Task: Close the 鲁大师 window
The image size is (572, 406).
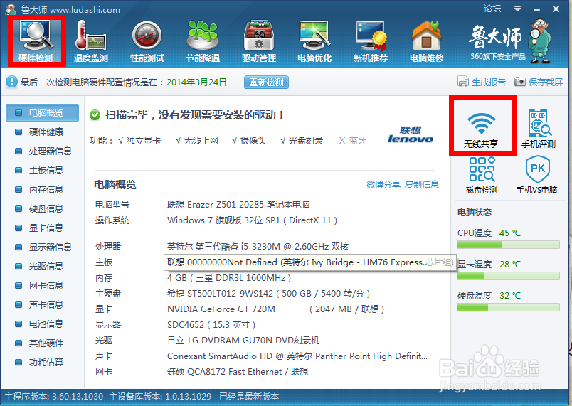Action: pyautogui.click(x=556, y=9)
